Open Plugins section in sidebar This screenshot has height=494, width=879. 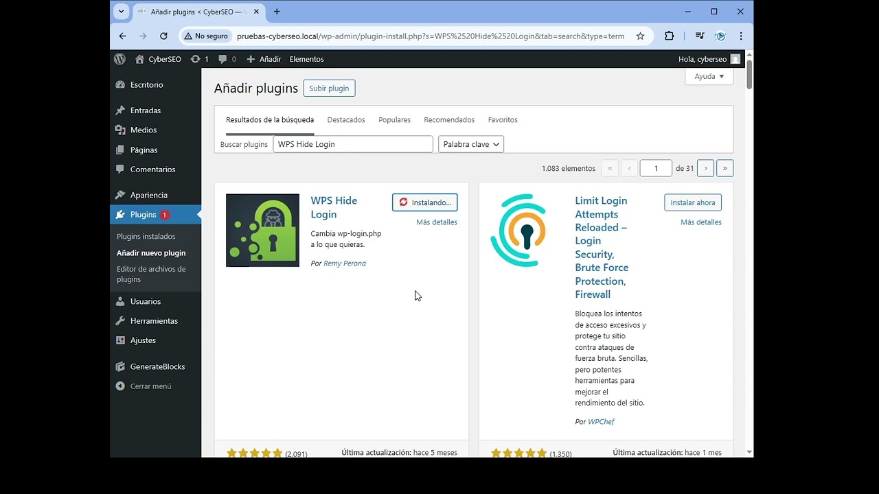155,215
